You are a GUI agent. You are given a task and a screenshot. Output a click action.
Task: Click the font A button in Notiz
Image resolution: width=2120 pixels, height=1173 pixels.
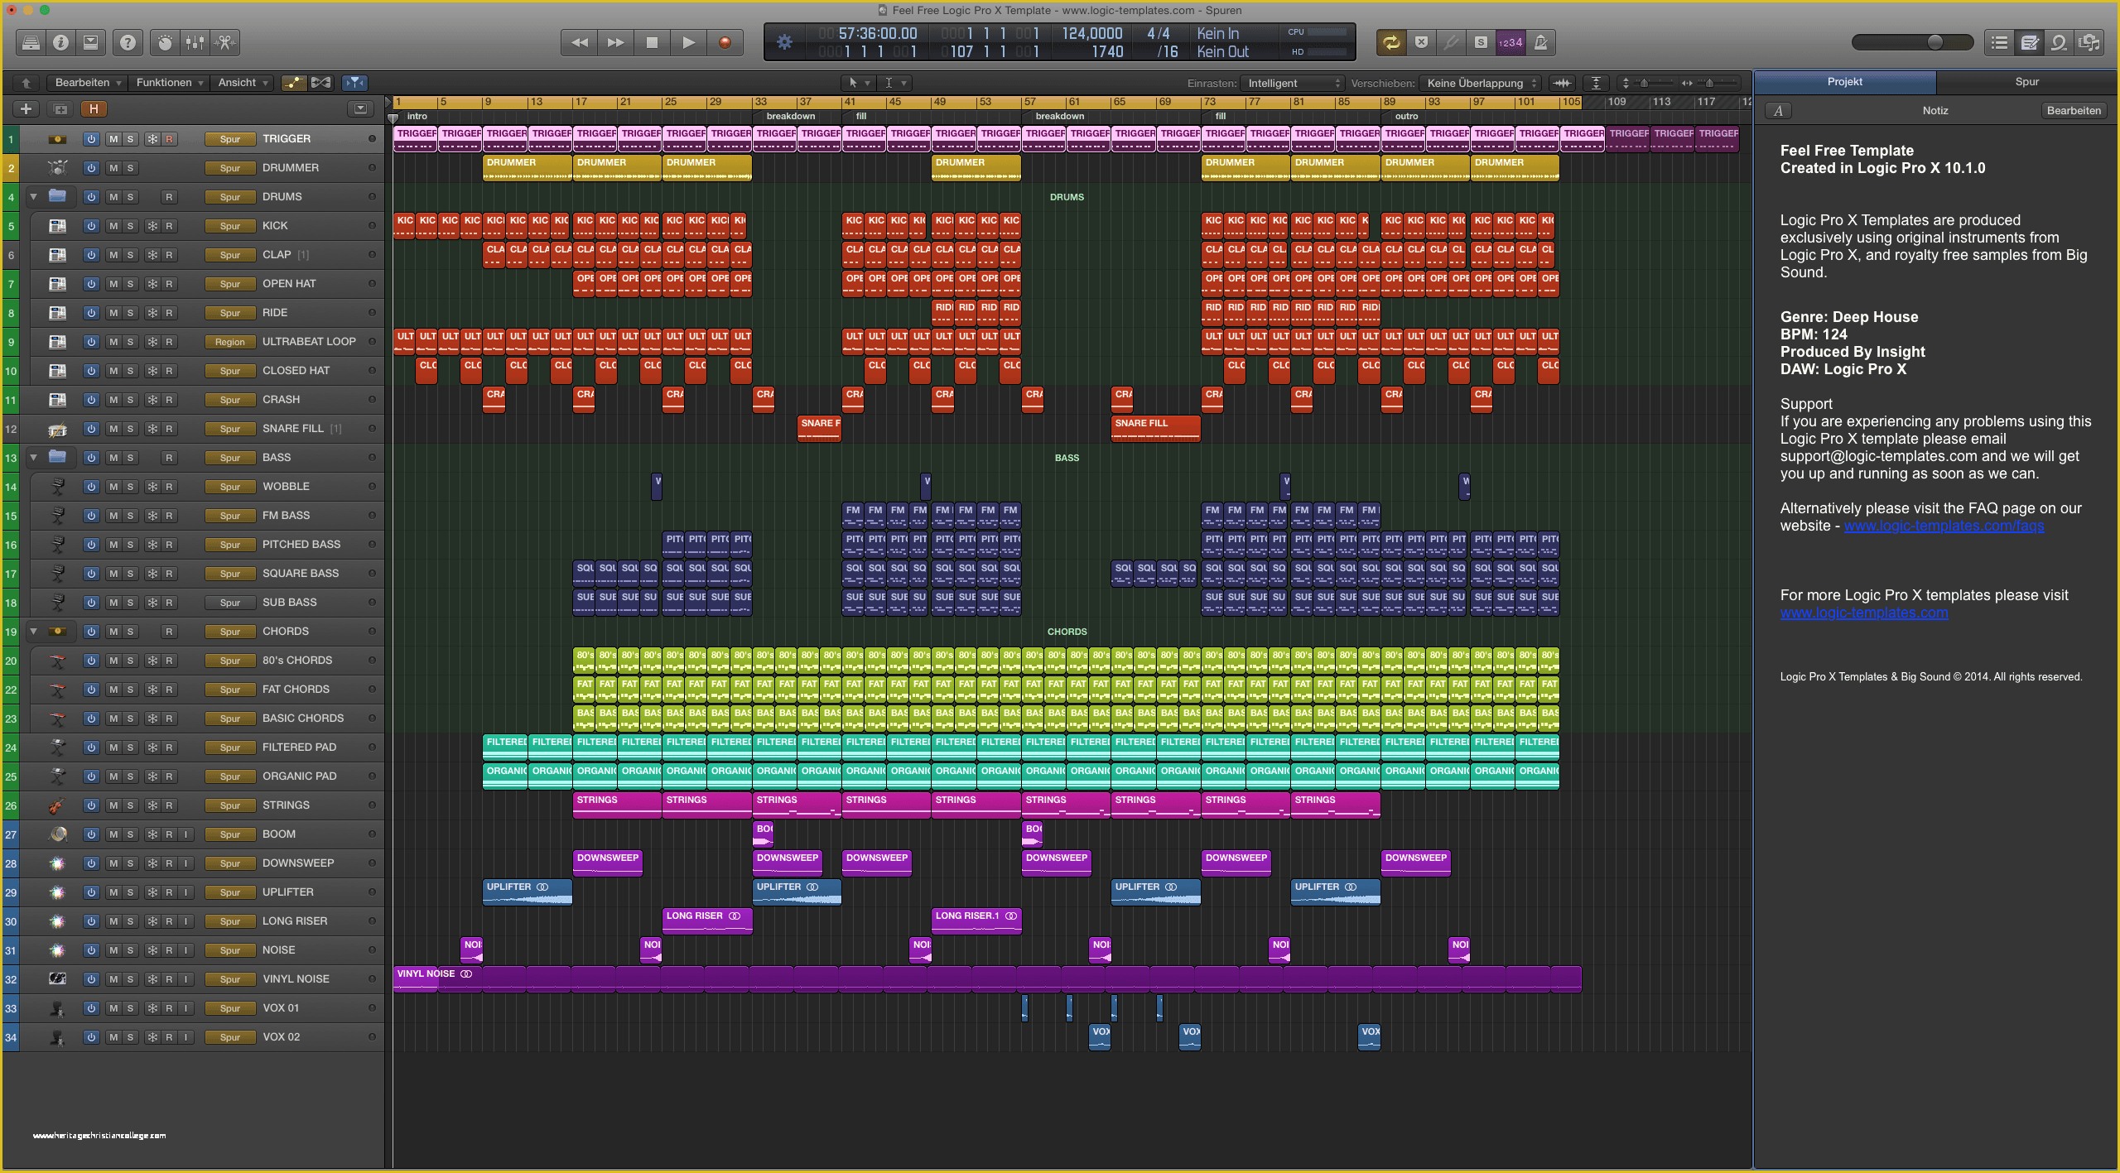coord(1778,111)
